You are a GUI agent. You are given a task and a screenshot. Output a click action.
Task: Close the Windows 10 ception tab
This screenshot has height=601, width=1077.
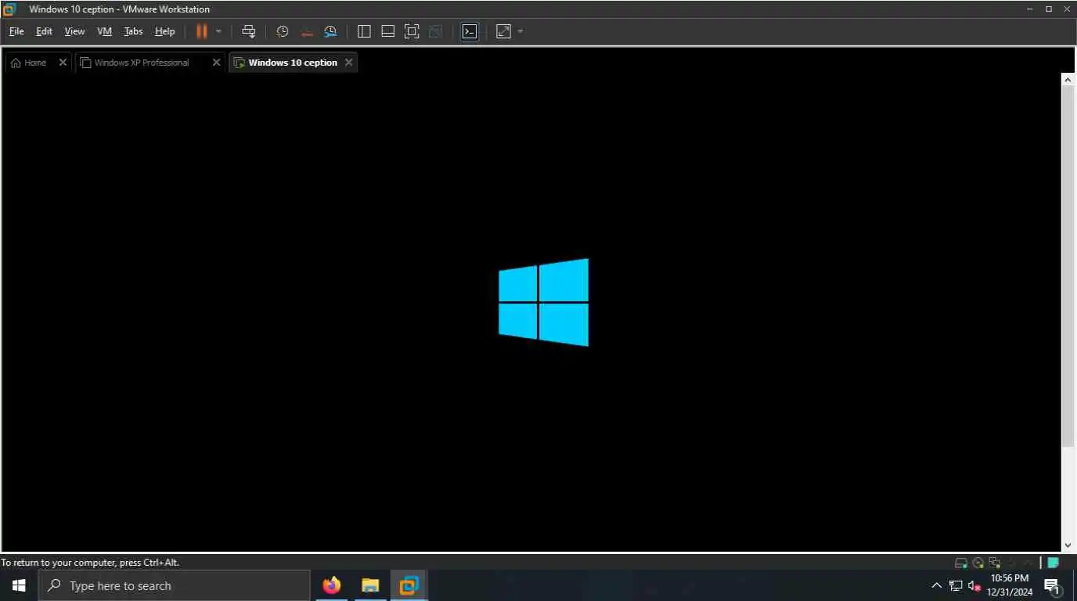point(349,63)
